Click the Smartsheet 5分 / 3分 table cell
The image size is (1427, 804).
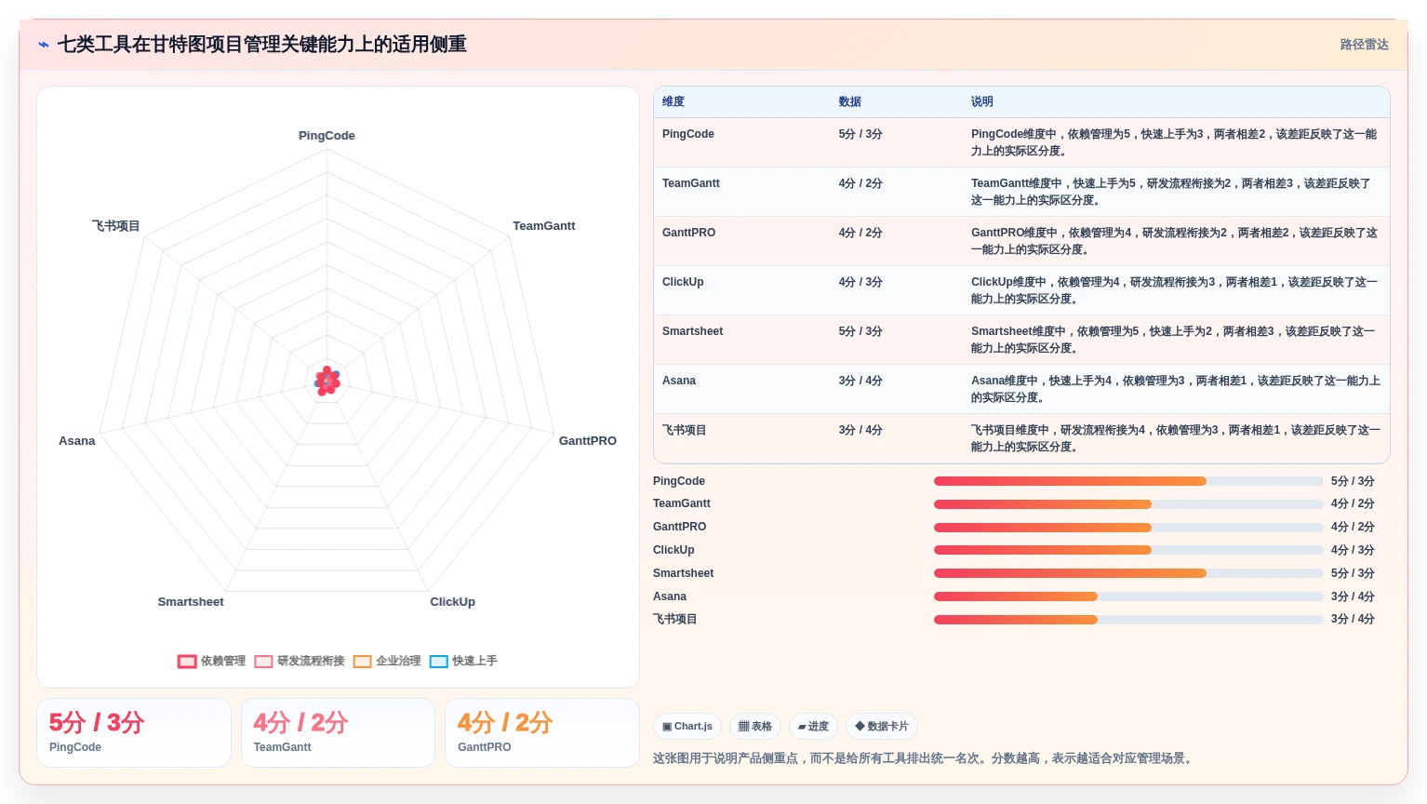(860, 331)
